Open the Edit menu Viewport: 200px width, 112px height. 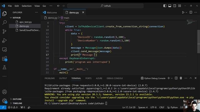(17, 6)
